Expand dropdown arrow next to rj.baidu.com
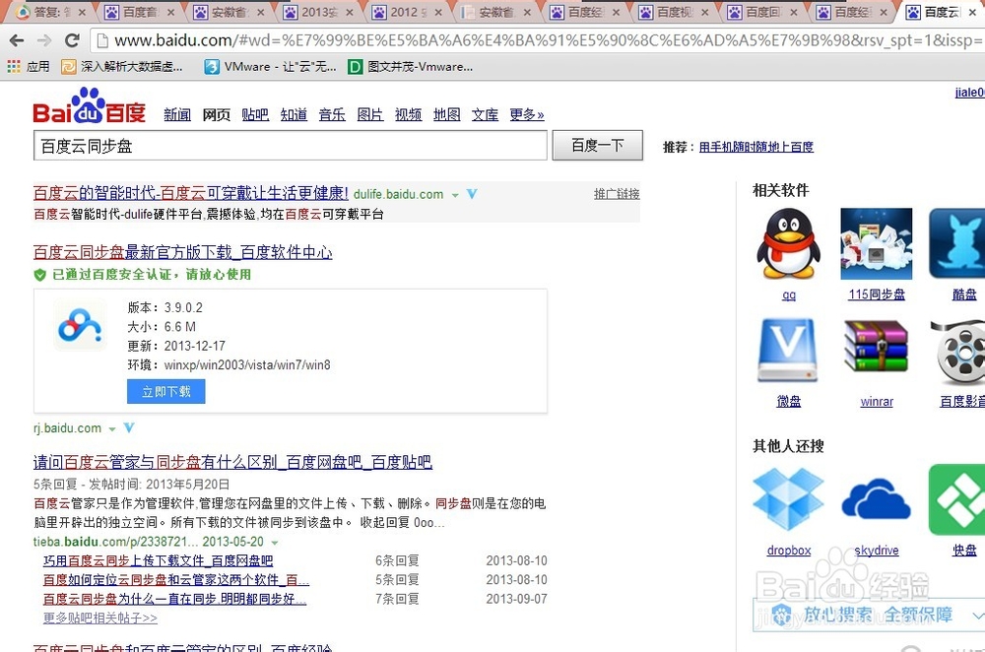The height and width of the screenshot is (652, 985). [x=112, y=429]
